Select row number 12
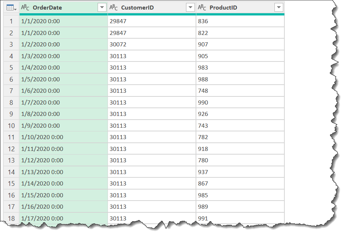The image size is (347, 237). [x=11, y=149]
